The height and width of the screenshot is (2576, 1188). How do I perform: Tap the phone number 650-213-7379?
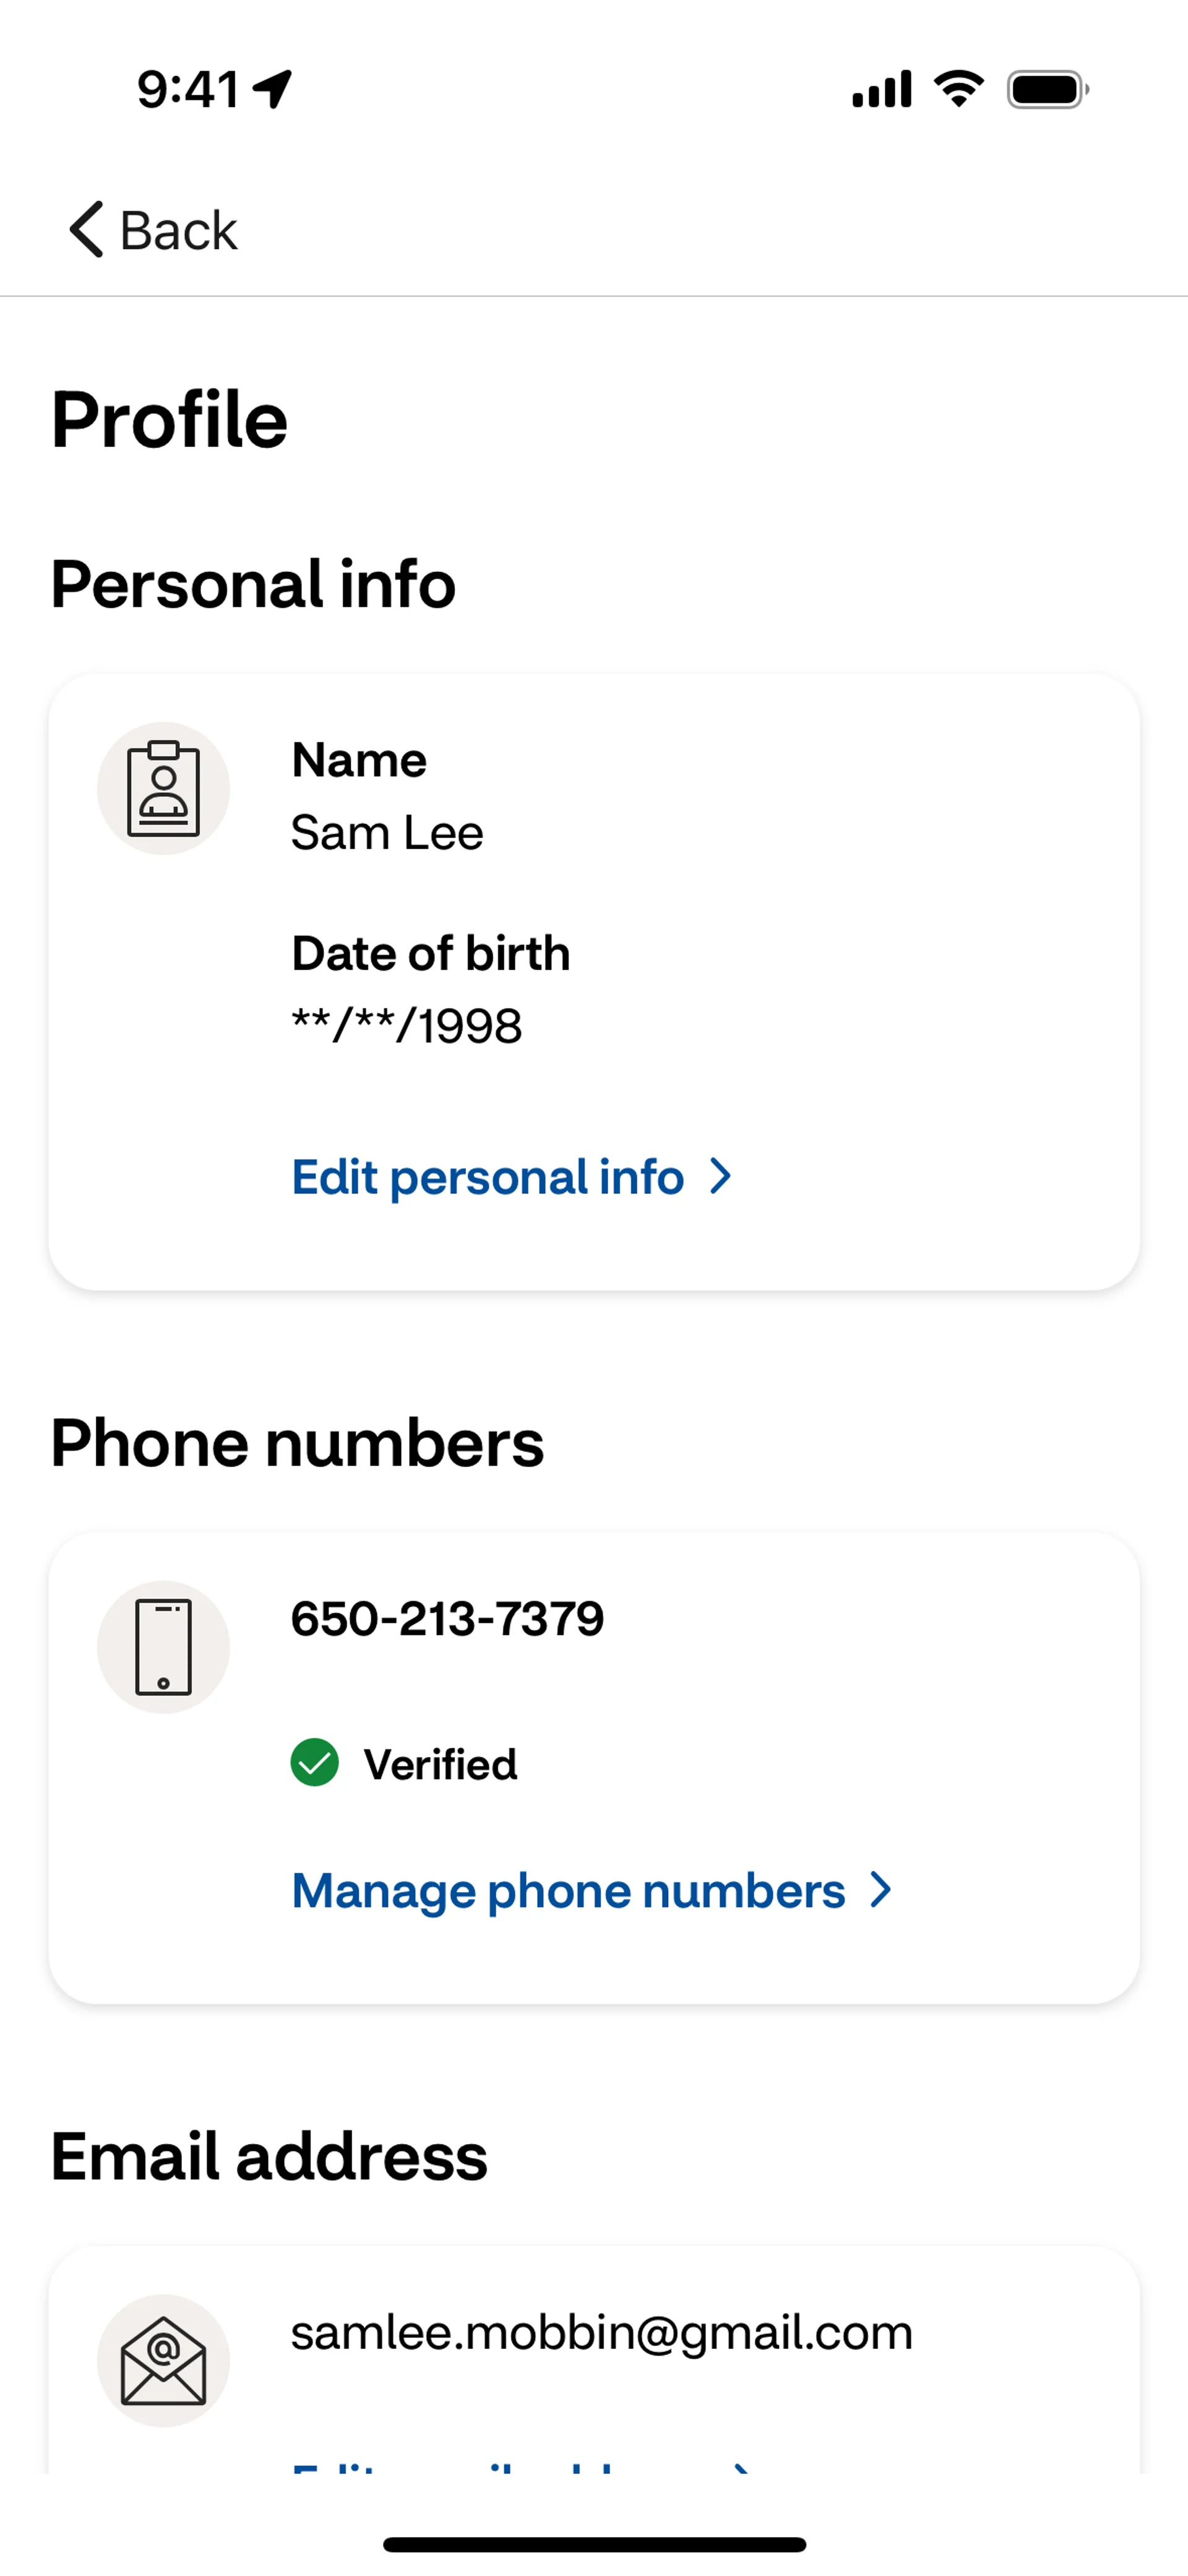tap(447, 1619)
